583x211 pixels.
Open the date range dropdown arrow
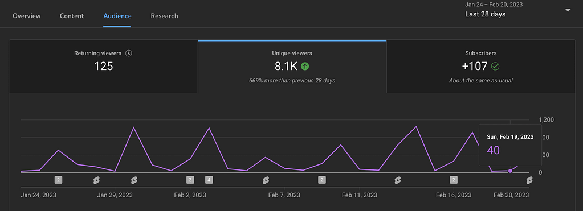pos(568,10)
